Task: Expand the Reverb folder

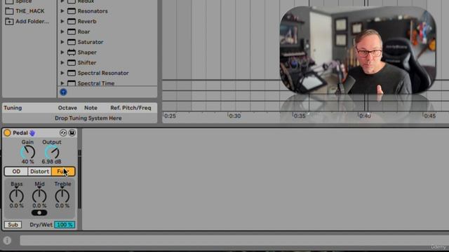Action: tap(62, 22)
